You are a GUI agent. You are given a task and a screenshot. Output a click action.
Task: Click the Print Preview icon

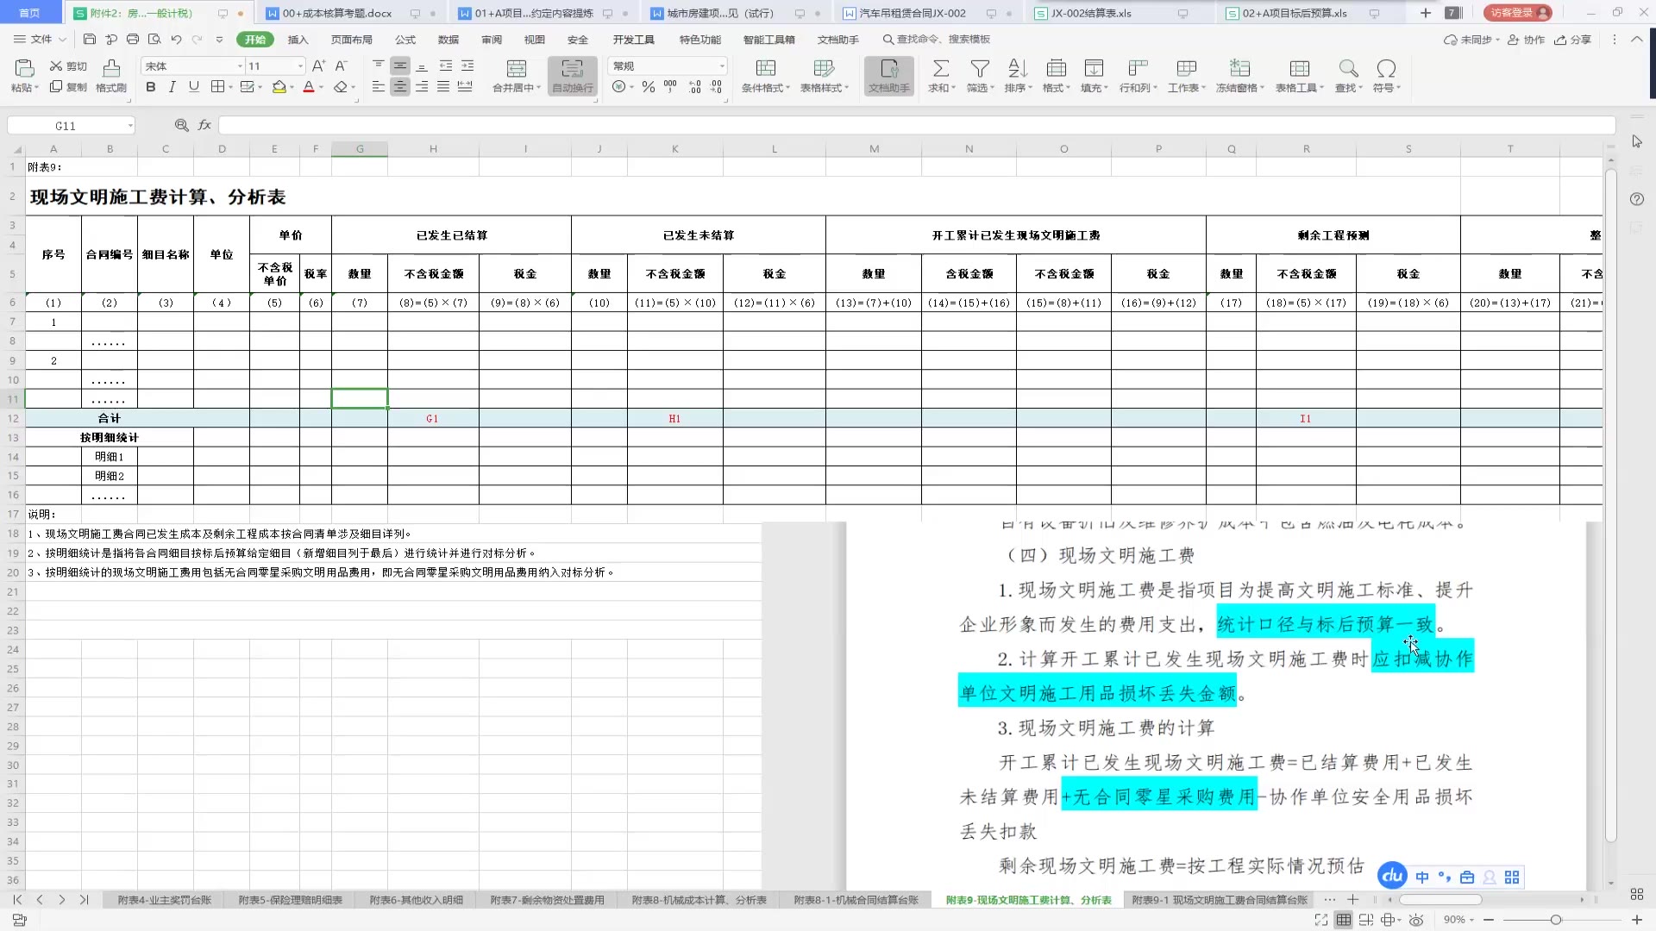(154, 40)
